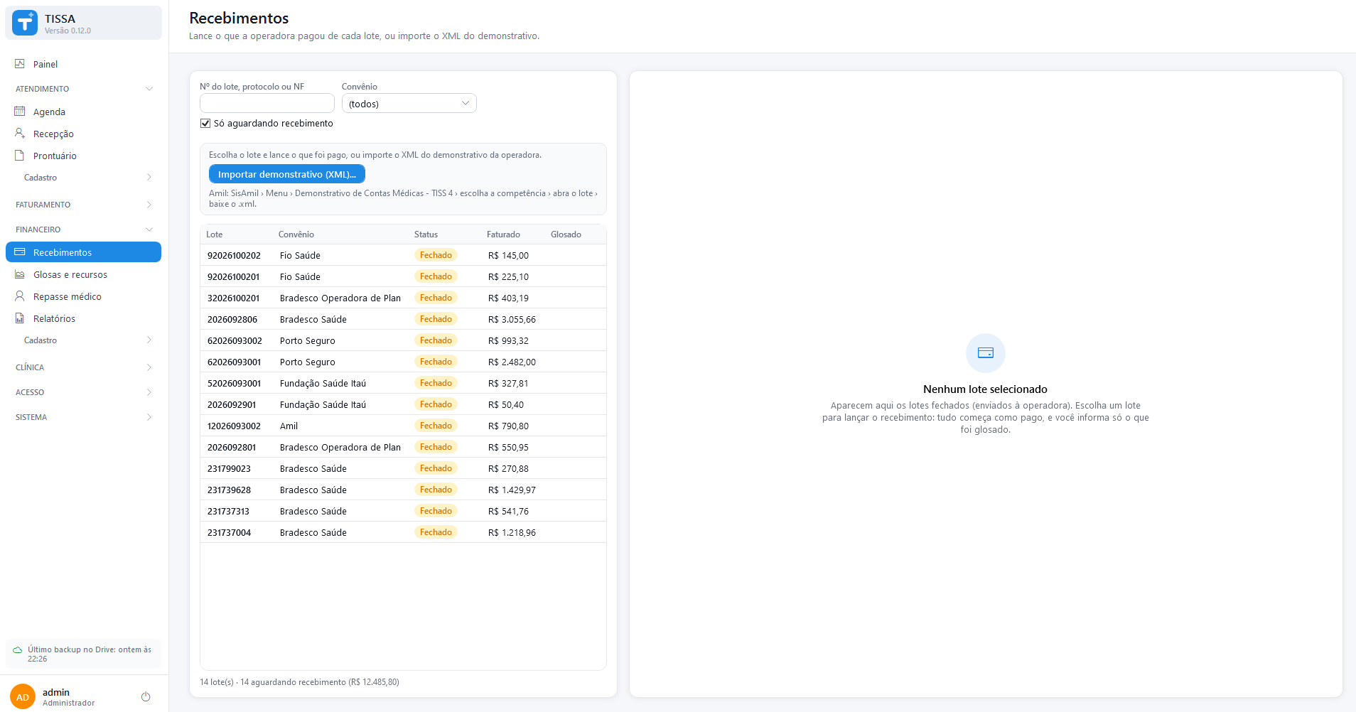Screen dimensions: 1356x712
Task: Click the admin Administrador user name
Action: [x=68, y=697]
